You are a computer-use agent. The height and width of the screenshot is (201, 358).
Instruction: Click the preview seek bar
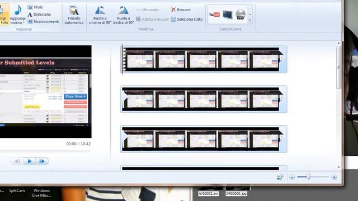45,151
